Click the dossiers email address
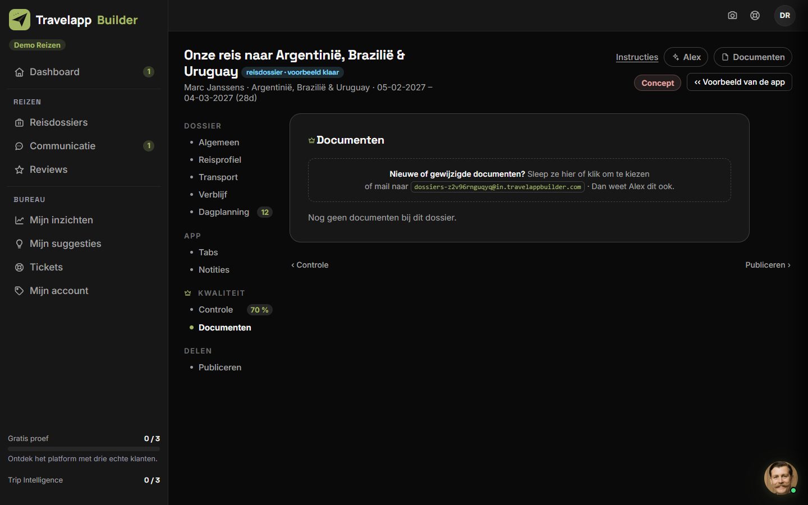 tap(498, 187)
